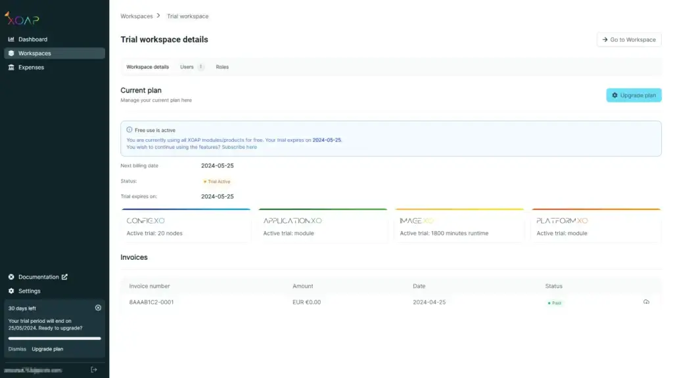Open Workspaces in the sidebar

pyautogui.click(x=54, y=53)
